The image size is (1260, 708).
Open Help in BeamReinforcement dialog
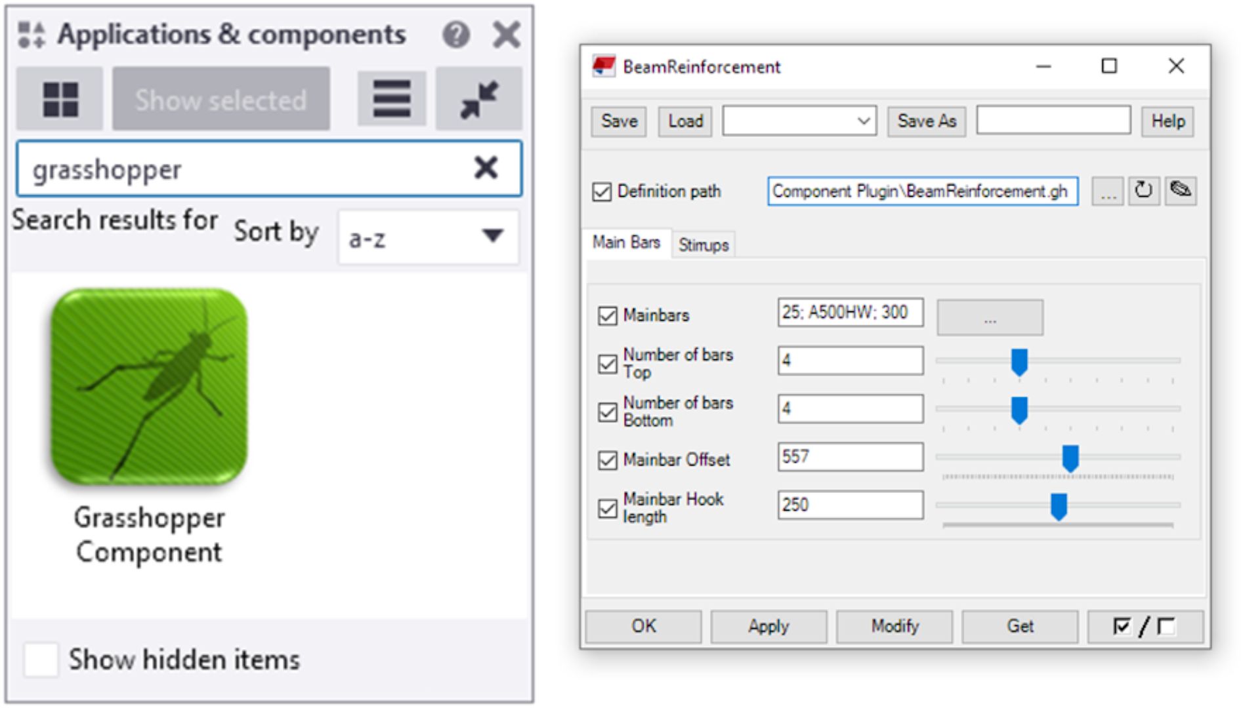pos(1167,121)
